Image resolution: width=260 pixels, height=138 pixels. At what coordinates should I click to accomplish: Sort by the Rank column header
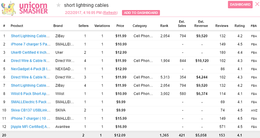tap(164, 26)
